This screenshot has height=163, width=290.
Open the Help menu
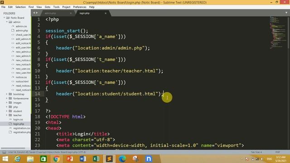click(92, 7)
